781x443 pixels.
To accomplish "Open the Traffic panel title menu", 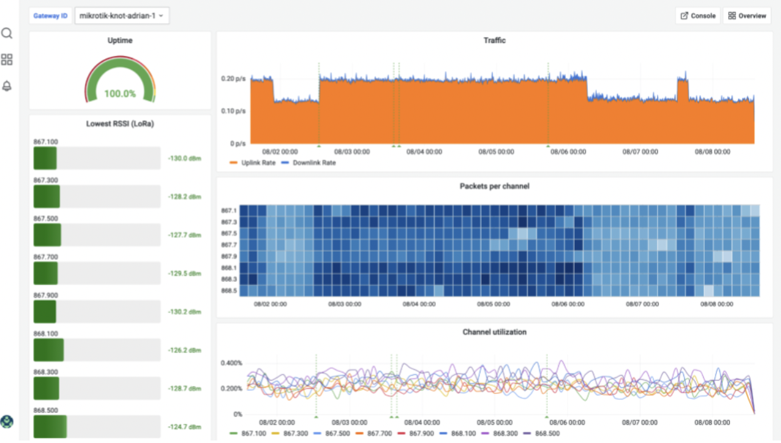I will (x=494, y=40).
